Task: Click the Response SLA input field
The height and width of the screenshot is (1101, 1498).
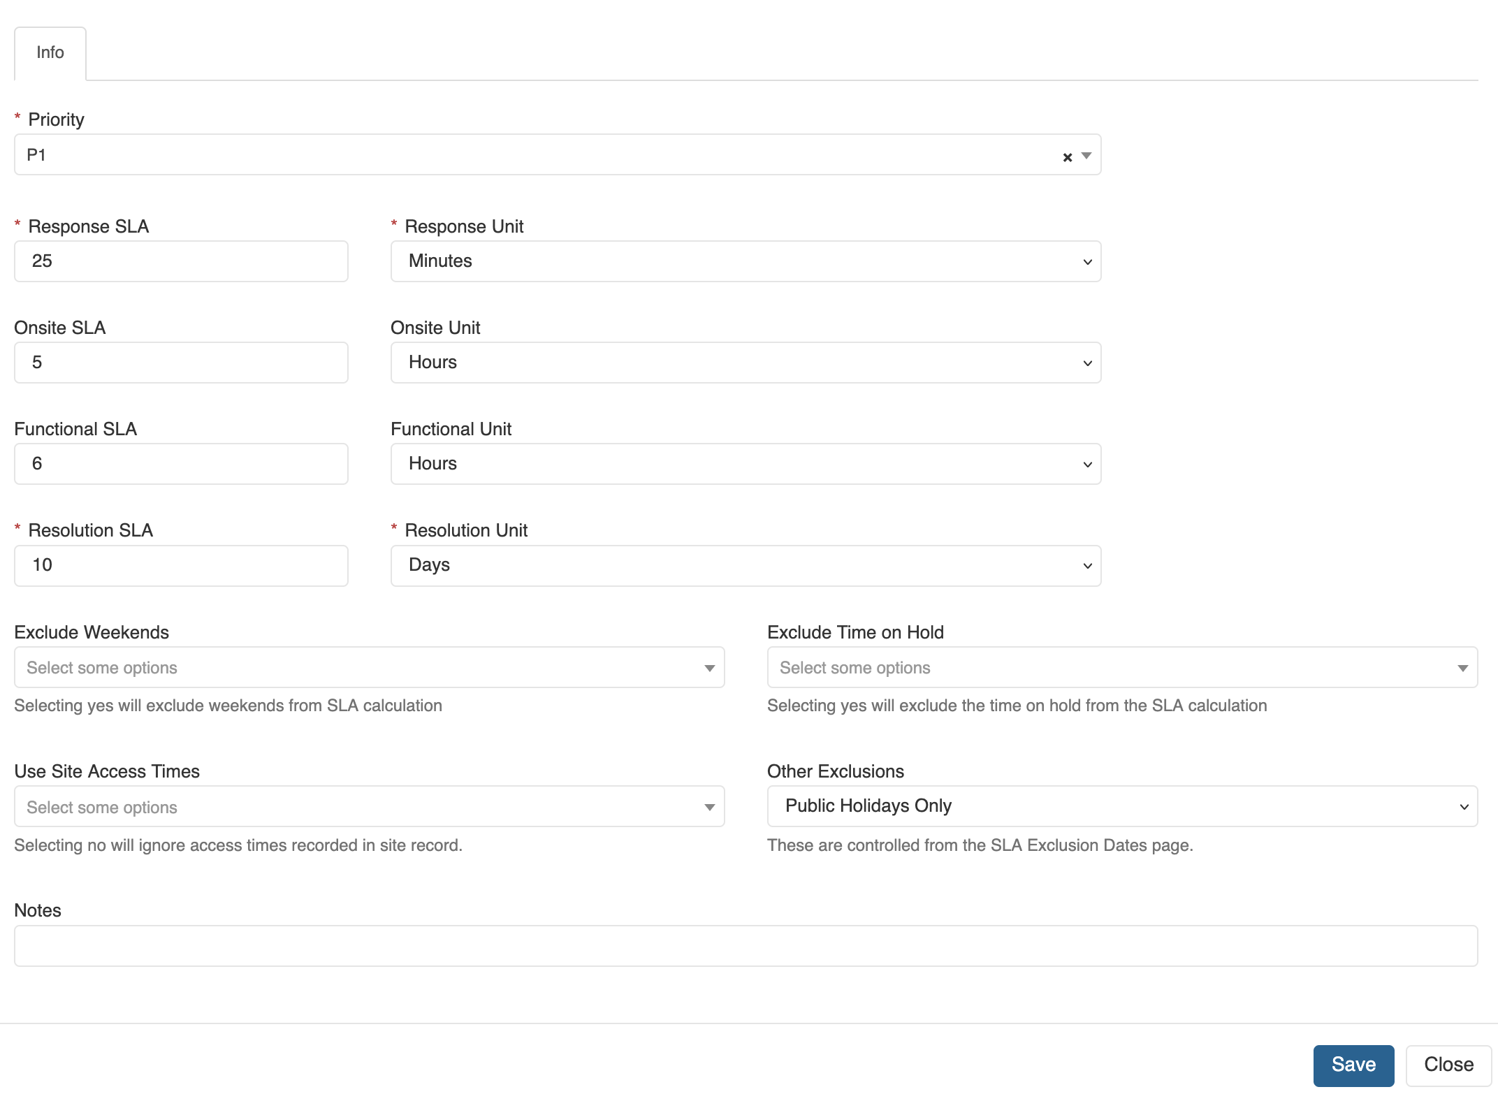Action: (x=181, y=261)
